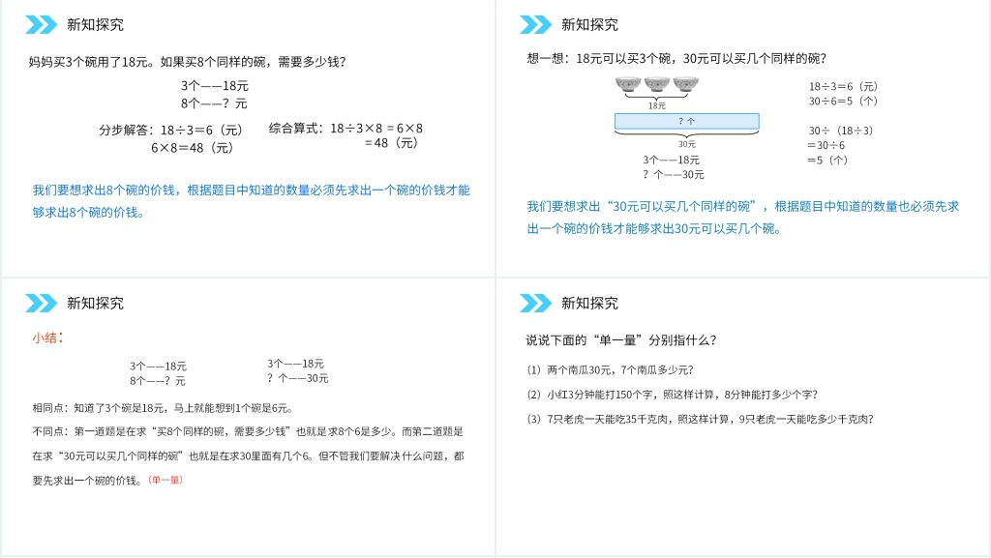Click the expression 30÷（18÷3）

[x=841, y=131]
